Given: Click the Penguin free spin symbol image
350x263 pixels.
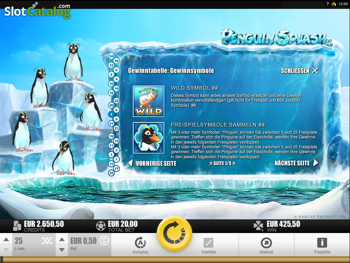Looking at the screenshot, I should tap(149, 137).
